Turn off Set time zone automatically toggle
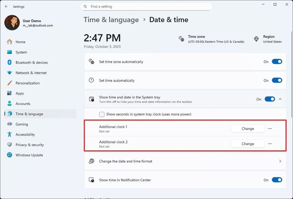 [277, 62]
